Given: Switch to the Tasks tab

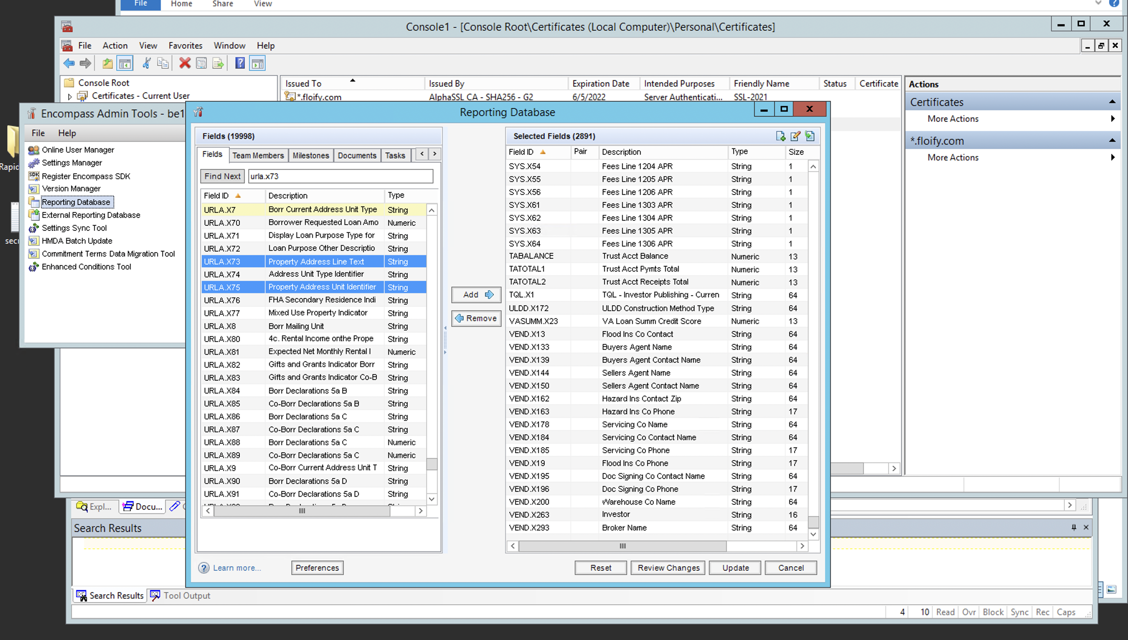Looking at the screenshot, I should 395,156.
